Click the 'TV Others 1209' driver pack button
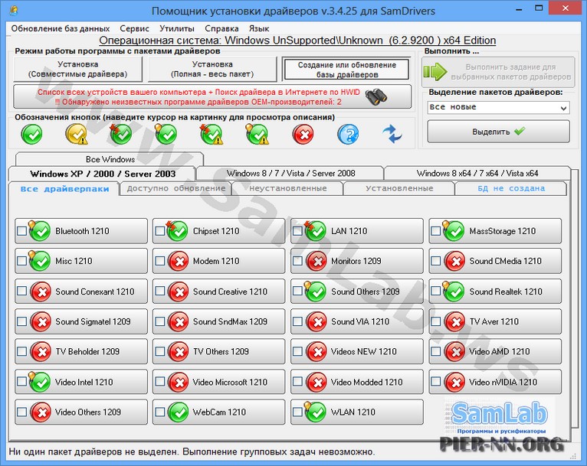 click(x=218, y=351)
